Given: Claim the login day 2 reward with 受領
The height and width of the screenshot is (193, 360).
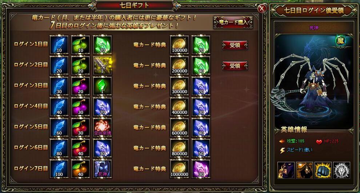Looking at the screenshot, I should pos(235,66).
